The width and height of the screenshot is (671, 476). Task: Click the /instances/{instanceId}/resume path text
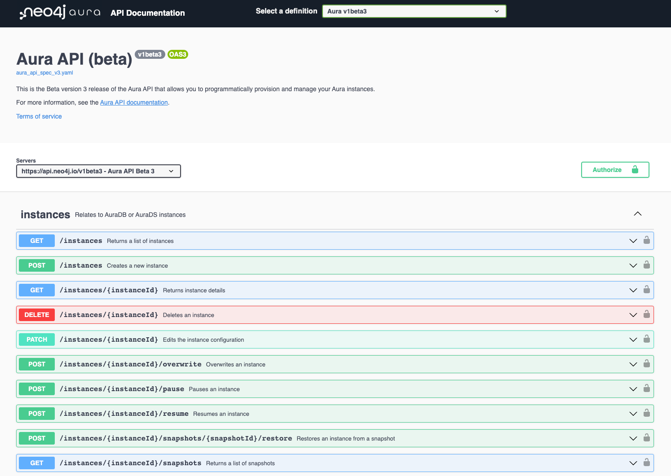pyautogui.click(x=124, y=414)
